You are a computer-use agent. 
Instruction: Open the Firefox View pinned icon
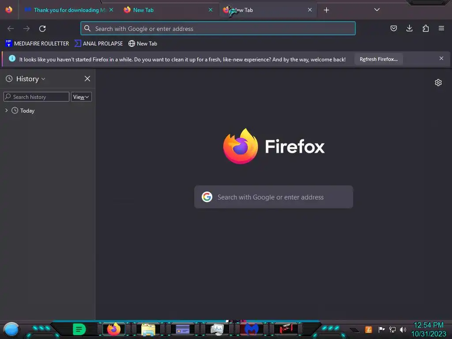pyautogui.click(x=9, y=10)
